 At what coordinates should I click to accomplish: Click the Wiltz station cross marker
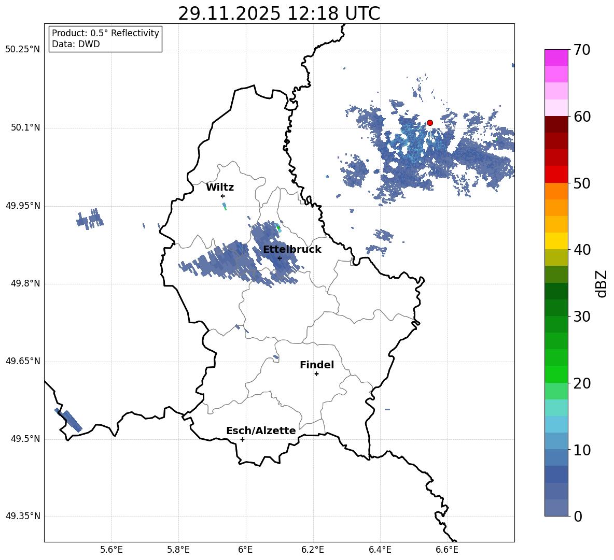tap(223, 196)
